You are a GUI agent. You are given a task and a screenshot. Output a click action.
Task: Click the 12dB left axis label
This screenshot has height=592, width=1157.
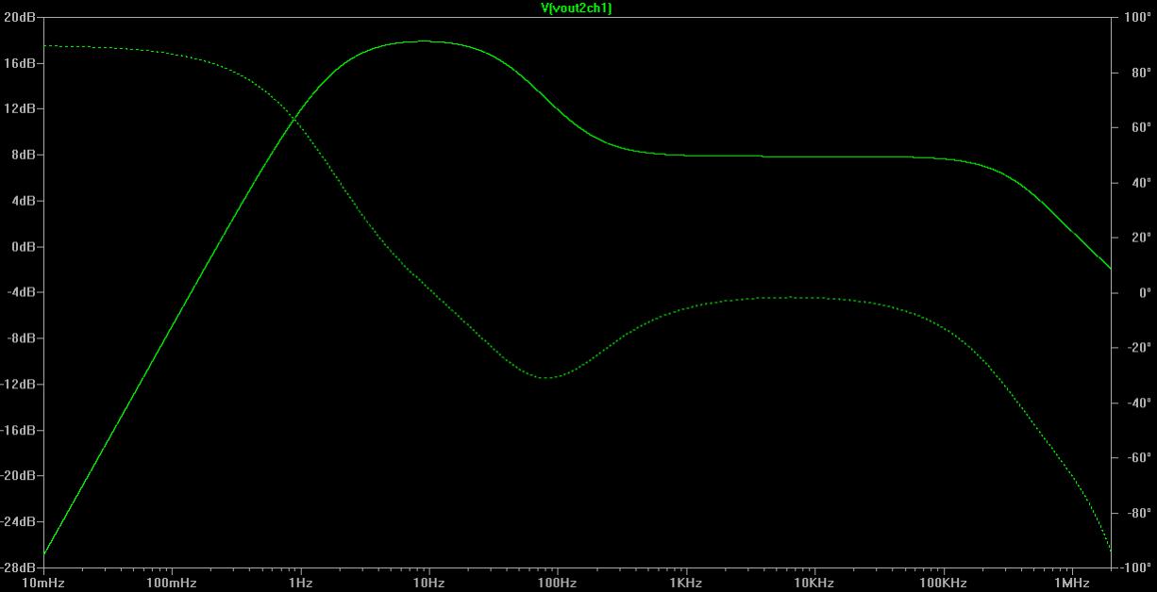pos(19,109)
